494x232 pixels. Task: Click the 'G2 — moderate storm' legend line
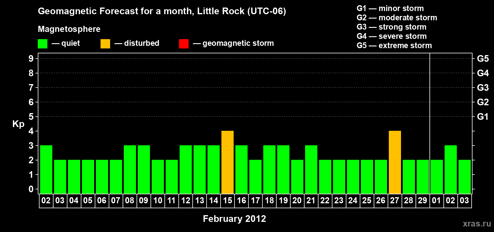coord(397,18)
